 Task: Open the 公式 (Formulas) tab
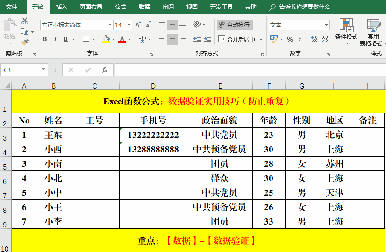120,7
